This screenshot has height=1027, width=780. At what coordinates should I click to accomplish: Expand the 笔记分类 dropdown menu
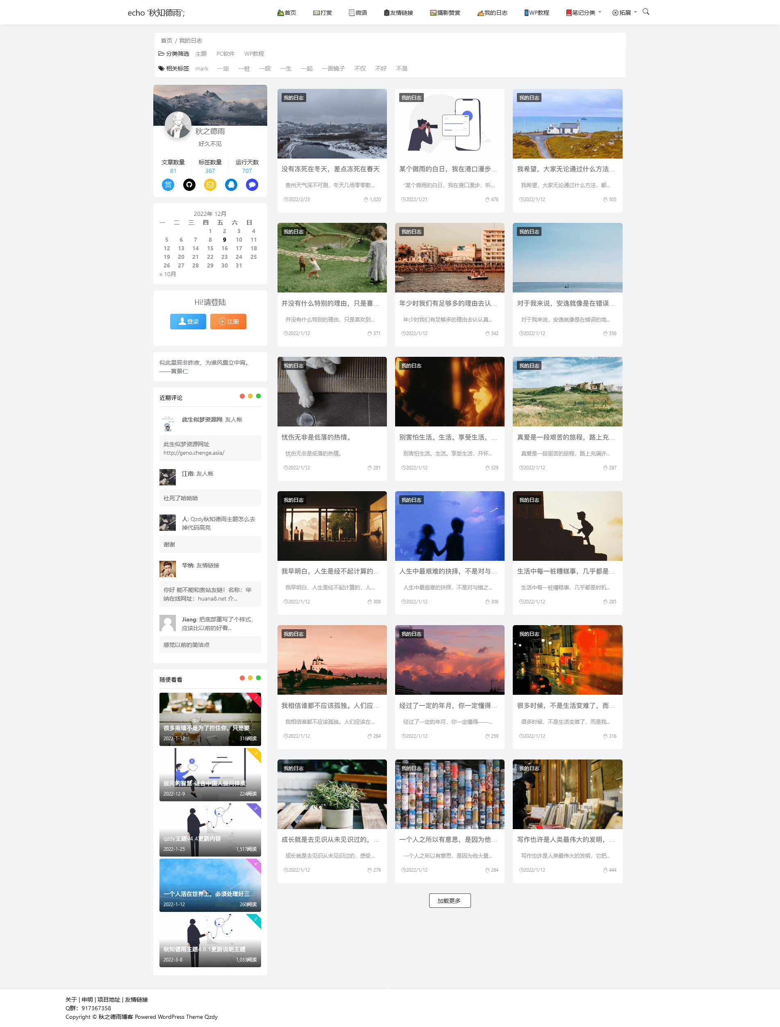tap(584, 13)
